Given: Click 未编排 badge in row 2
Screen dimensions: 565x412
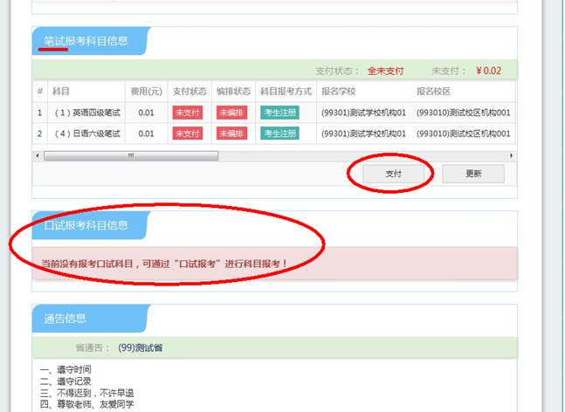Looking at the screenshot, I should pos(231,134).
